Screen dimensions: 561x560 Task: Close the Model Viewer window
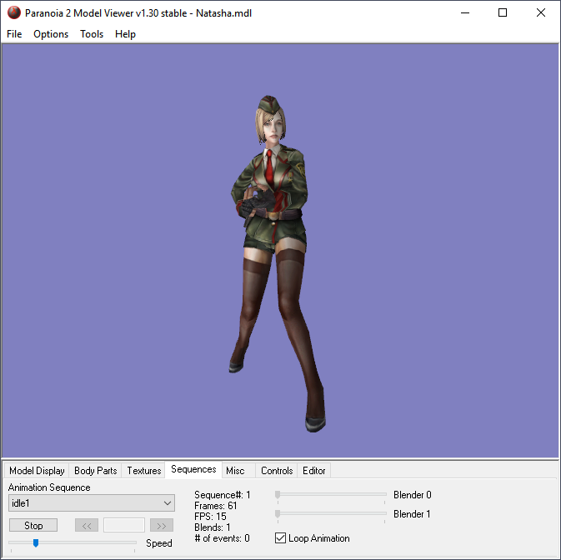pos(541,12)
